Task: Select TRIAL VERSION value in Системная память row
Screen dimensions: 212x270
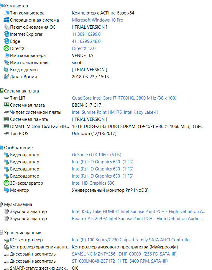Action: [x=89, y=119]
